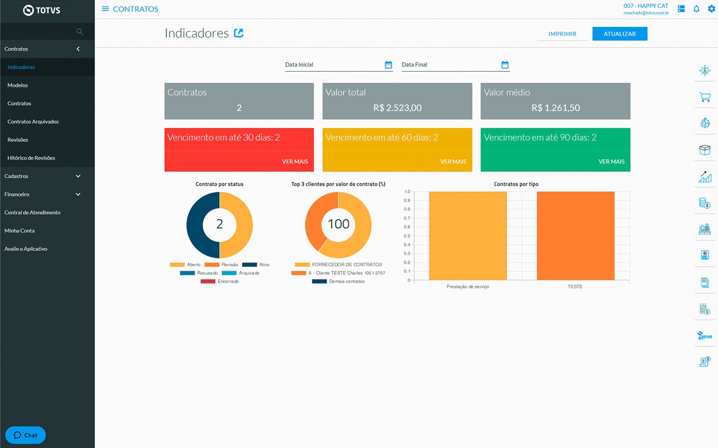The image size is (718, 448).
Task: Collapse the Contratos sidebar section
Action: pyautogui.click(x=78, y=49)
